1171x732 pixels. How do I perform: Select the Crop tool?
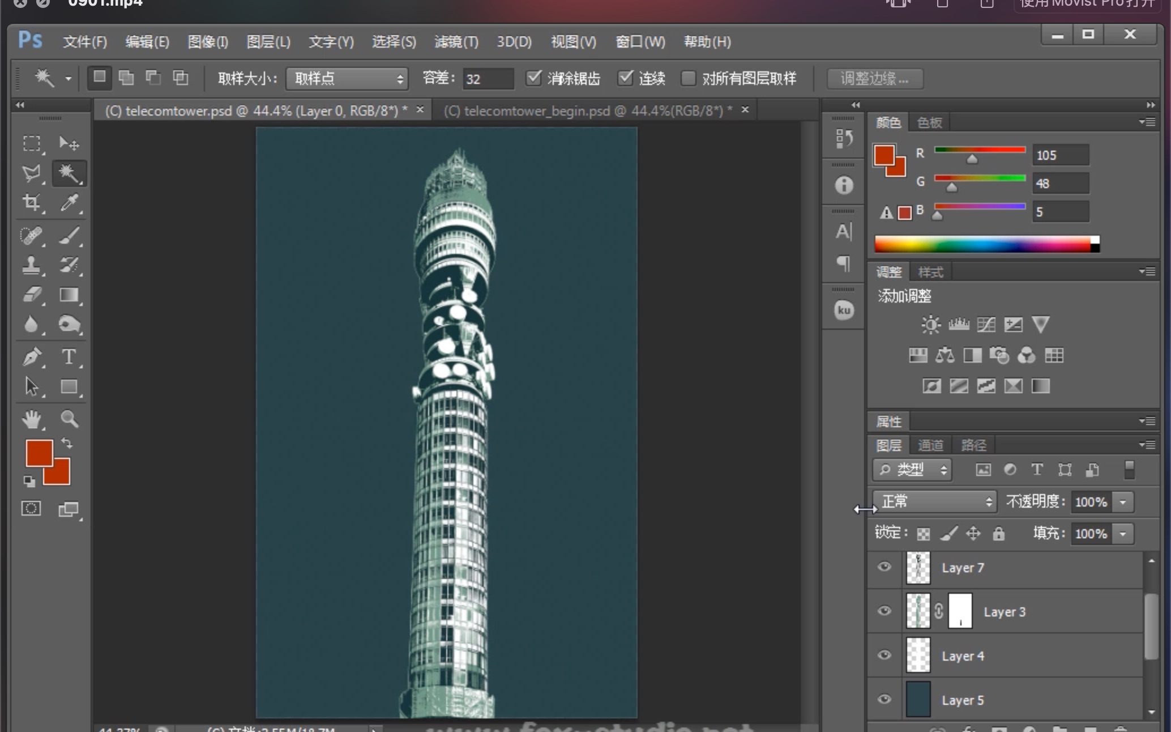(32, 203)
